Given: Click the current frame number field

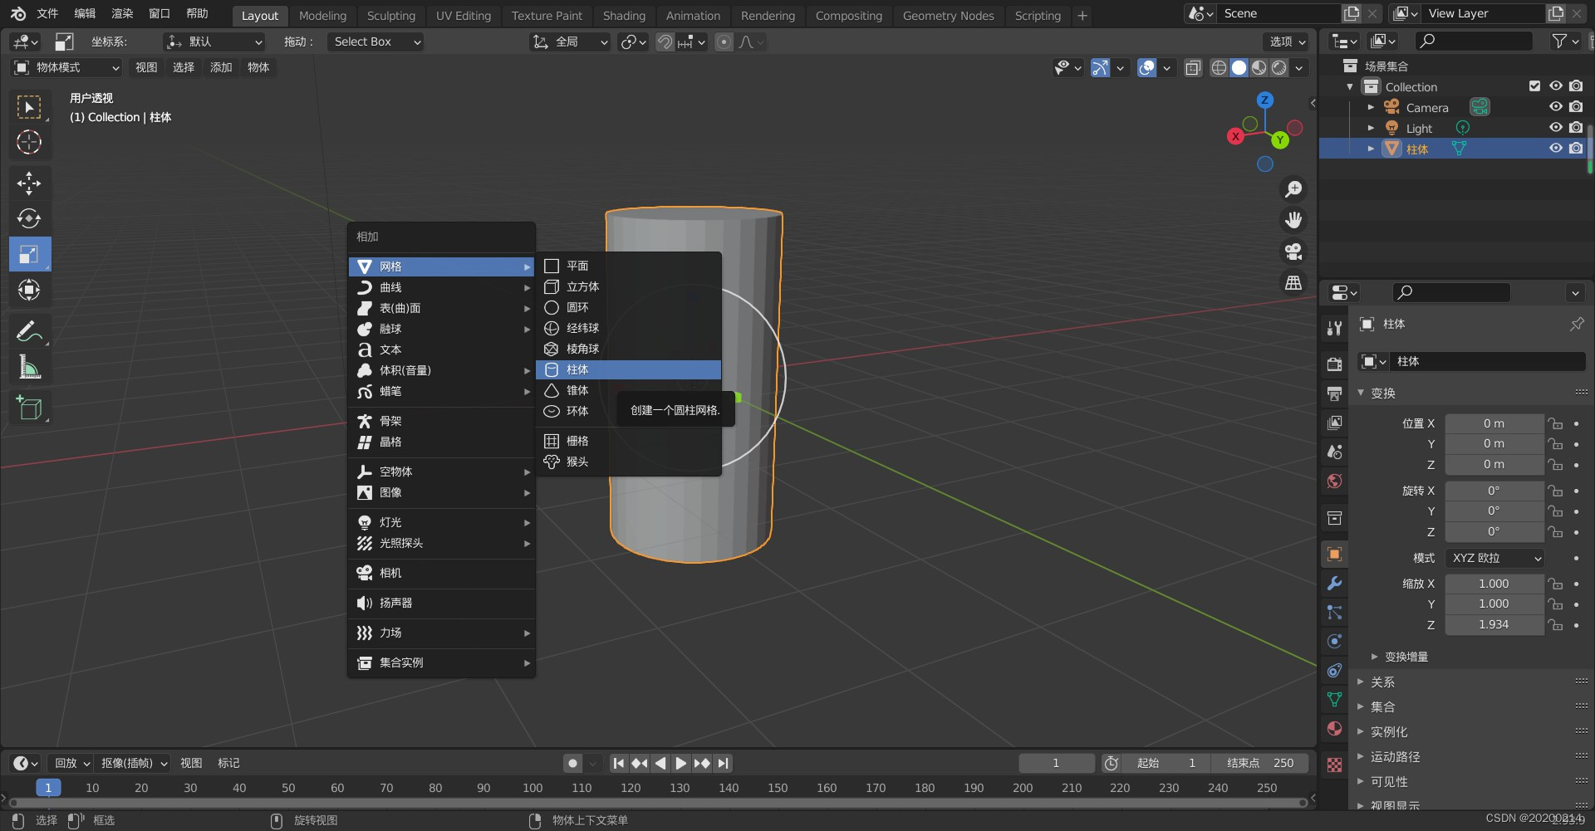Looking at the screenshot, I should [1056, 763].
